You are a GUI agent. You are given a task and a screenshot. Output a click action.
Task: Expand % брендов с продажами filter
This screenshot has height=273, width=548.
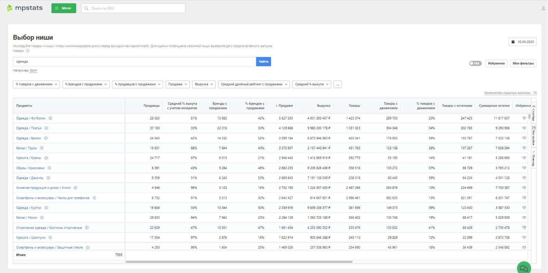pos(86,84)
